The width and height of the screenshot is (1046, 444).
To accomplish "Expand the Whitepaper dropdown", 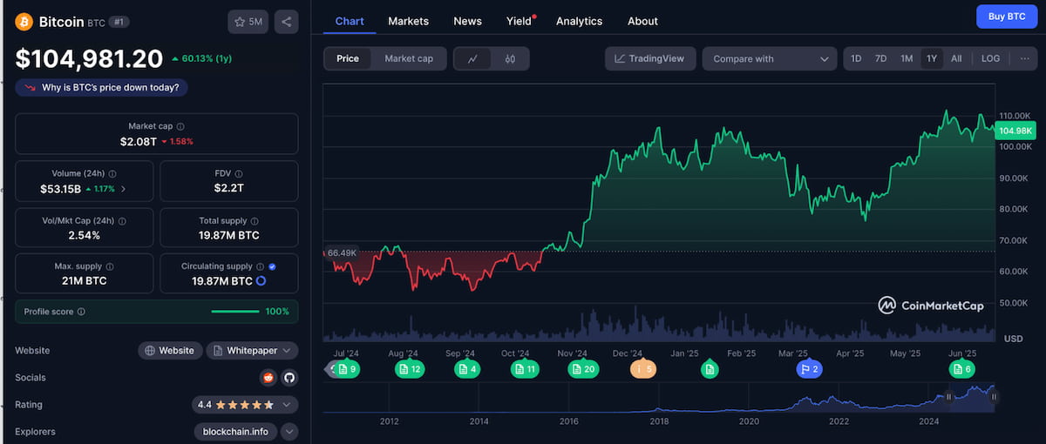I will click(x=253, y=350).
